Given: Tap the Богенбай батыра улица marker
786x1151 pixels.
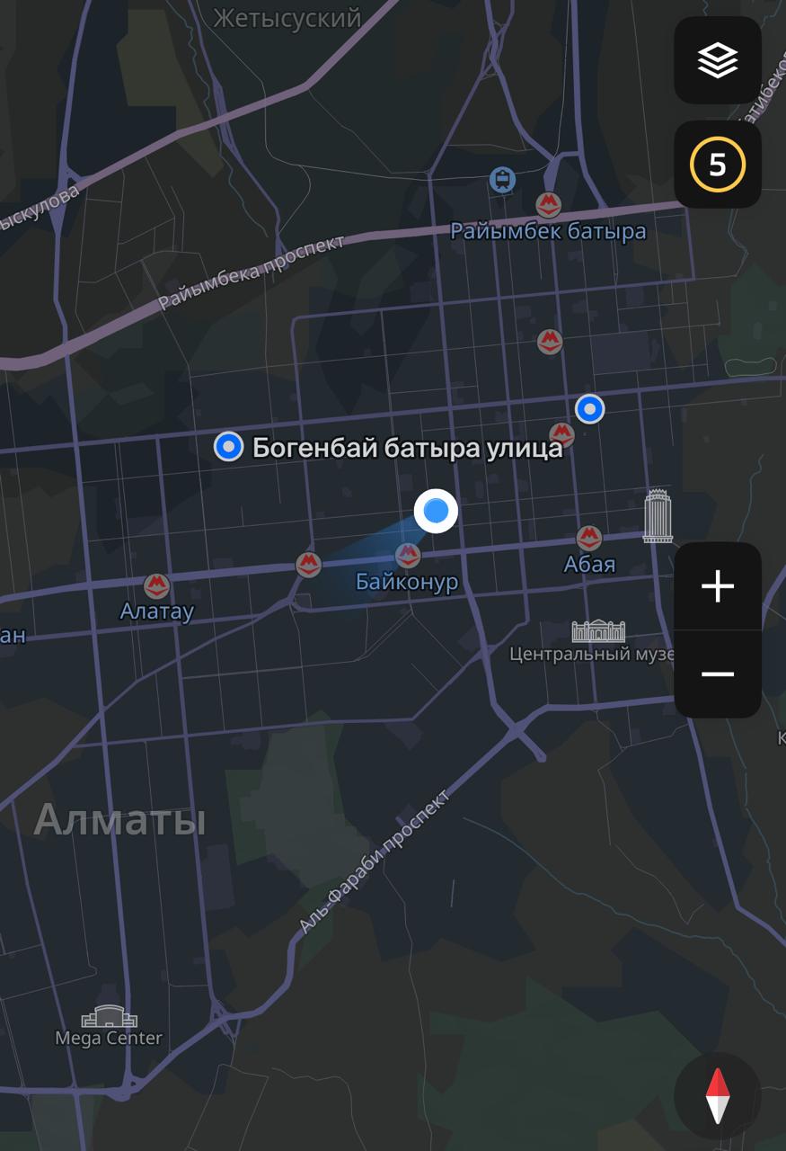Looking at the screenshot, I should pos(228,446).
